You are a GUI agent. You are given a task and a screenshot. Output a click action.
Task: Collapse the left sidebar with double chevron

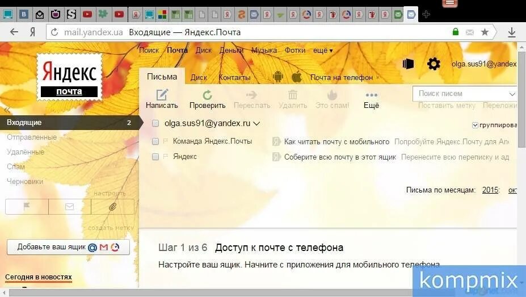7,110
